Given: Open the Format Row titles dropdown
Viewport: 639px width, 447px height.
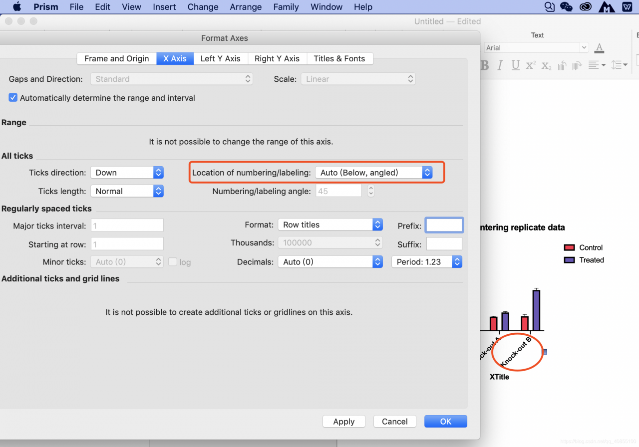Looking at the screenshot, I should pyautogui.click(x=330, y=224).
